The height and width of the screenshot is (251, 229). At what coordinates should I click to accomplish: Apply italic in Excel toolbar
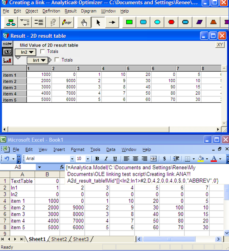pos(106,159)
